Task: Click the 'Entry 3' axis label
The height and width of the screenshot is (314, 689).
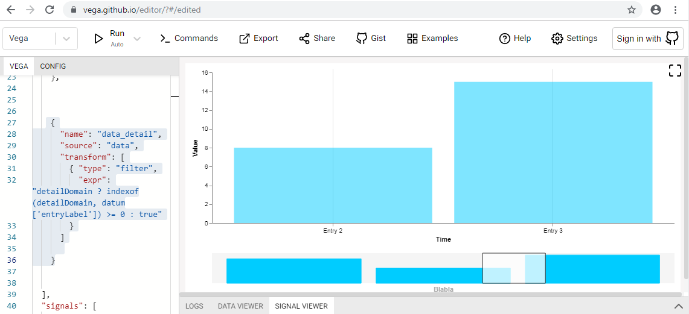Action: (x=553, y=231)
